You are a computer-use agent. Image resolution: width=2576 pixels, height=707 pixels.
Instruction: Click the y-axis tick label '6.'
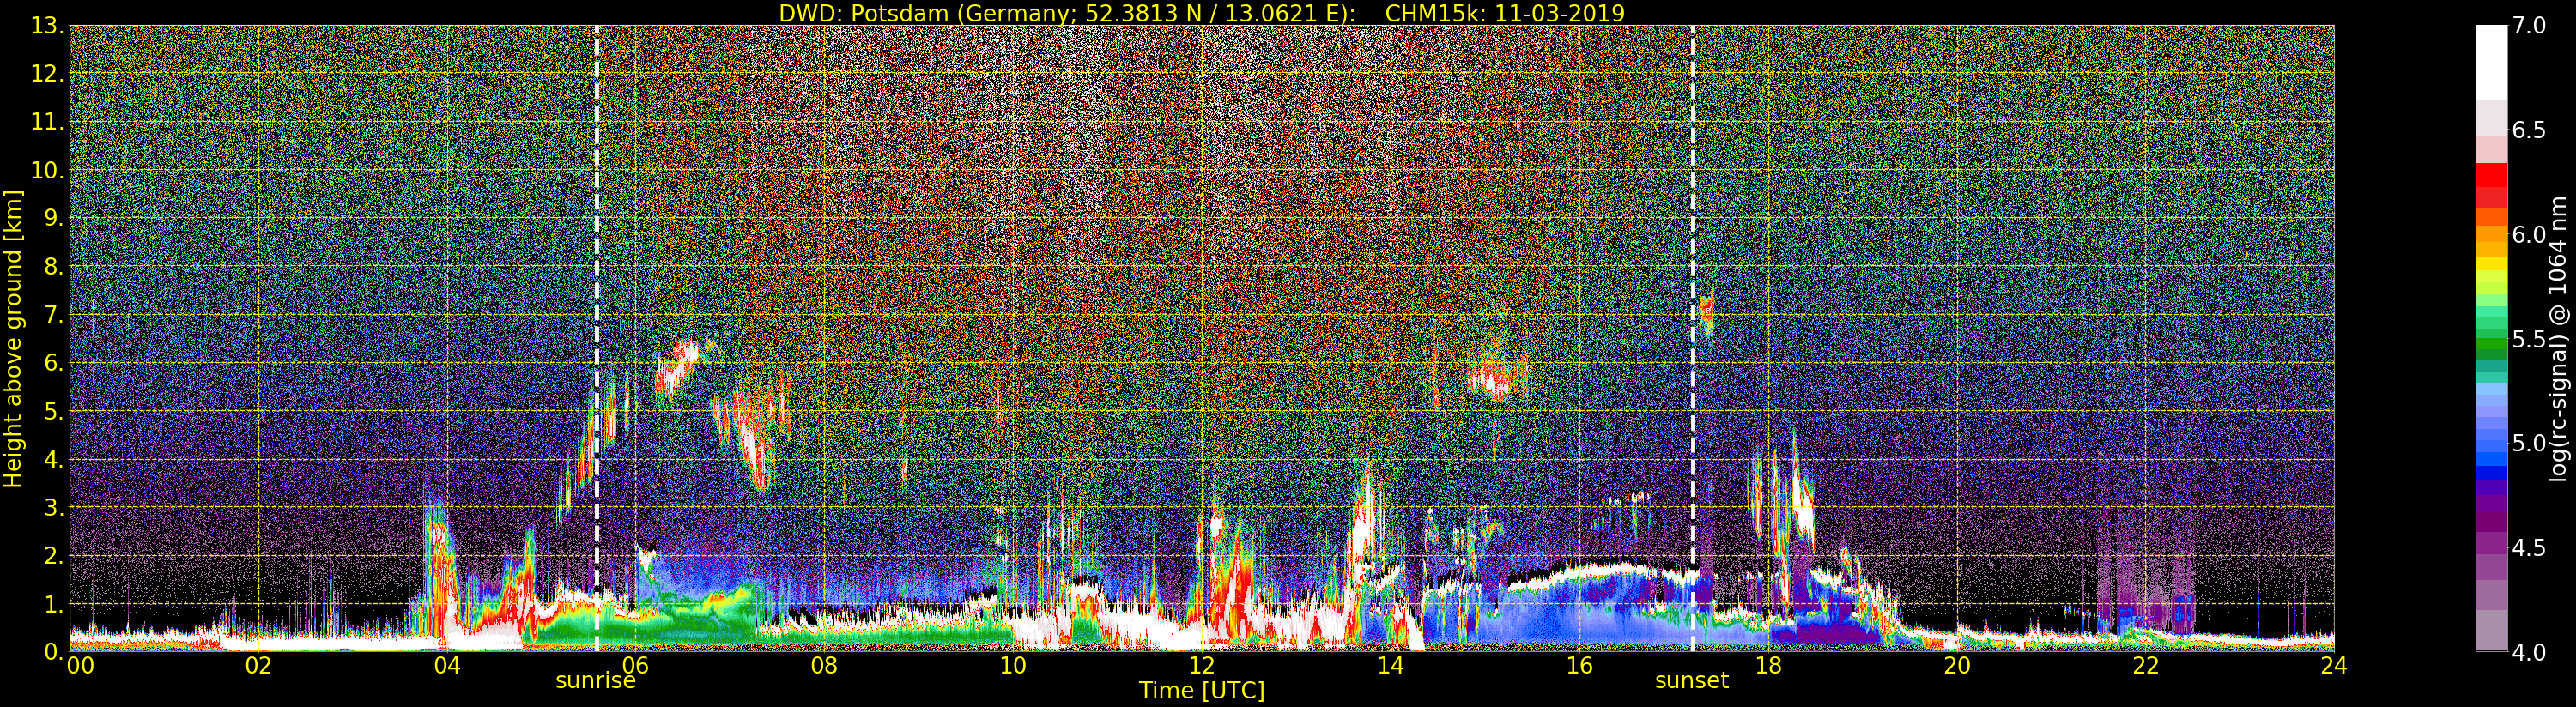pyautogui.click(x=53, y=363)
